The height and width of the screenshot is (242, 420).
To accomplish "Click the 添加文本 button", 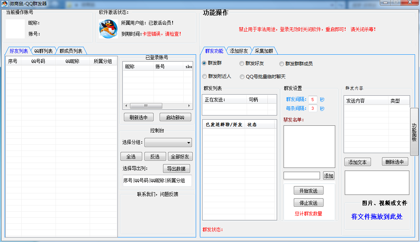I will [x=357, y=162].
